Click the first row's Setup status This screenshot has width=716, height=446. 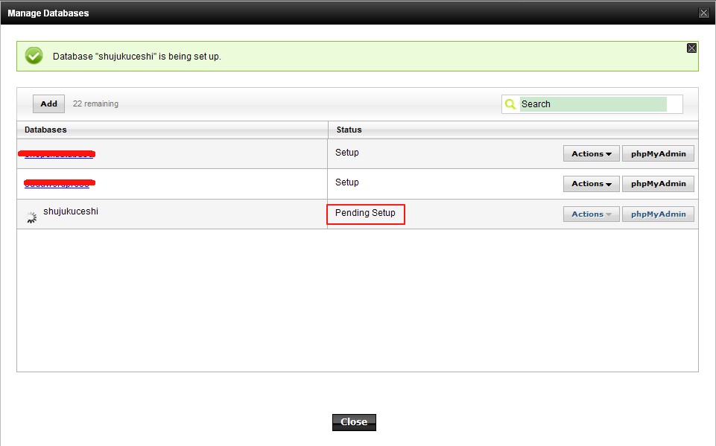[347, 153]
